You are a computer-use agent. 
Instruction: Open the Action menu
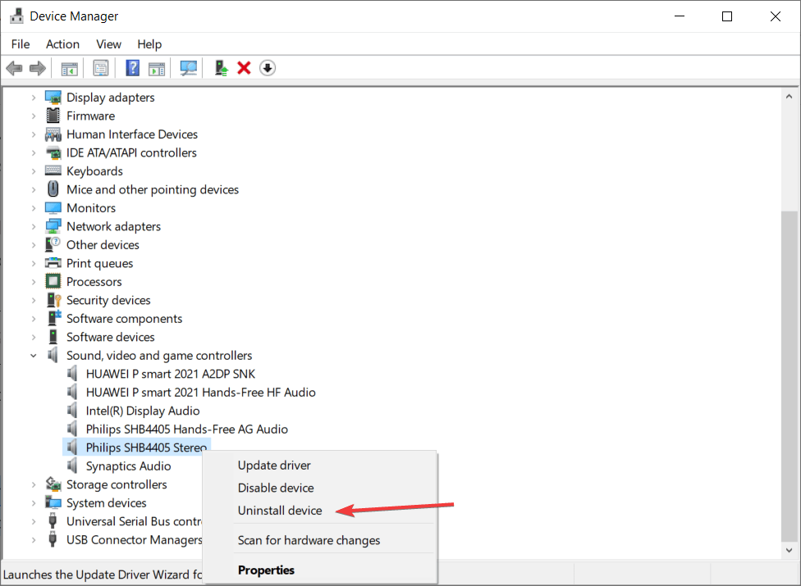click(62, 44)
